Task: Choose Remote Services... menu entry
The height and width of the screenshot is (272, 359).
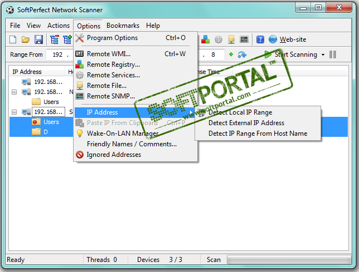Action: pyautogui.click(x=135, y=75)
